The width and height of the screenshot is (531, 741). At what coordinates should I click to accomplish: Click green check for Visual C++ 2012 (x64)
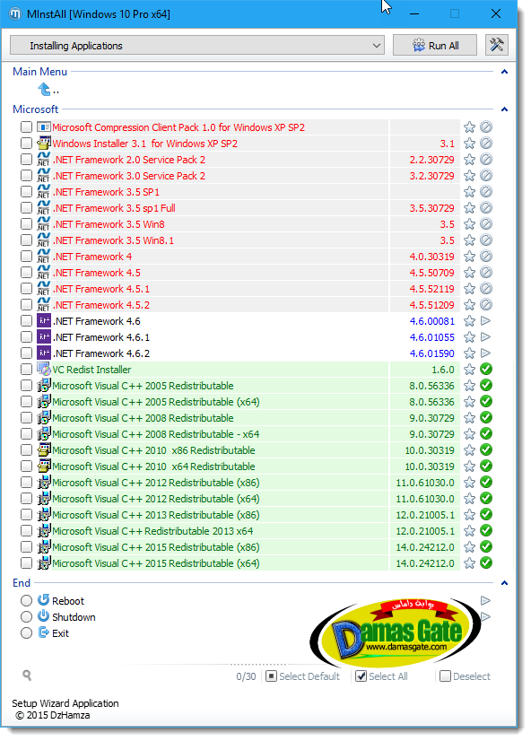pos(486,498)
